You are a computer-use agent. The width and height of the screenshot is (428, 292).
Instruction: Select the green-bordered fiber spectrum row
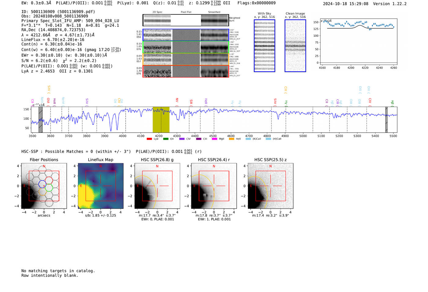pyautogui.click(x=186, y=47)
